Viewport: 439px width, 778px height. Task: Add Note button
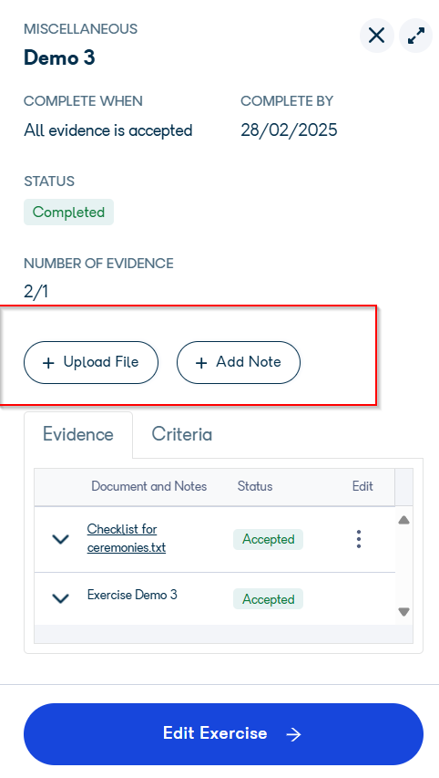[239, 362]
